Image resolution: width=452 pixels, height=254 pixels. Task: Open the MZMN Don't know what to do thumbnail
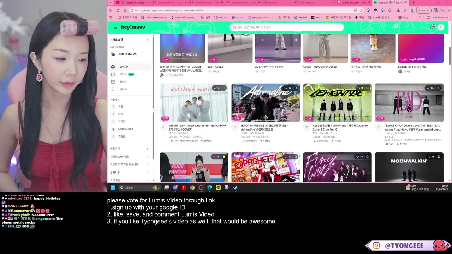point(194,103)
